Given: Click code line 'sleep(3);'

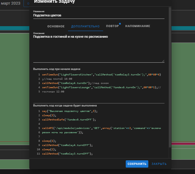Looking at the screenshot, I should (49, 115).
